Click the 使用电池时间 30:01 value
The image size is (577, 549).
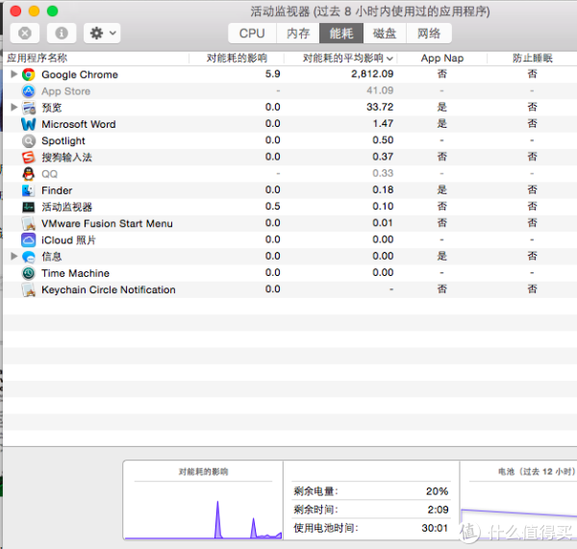click(x=435, y=528)
